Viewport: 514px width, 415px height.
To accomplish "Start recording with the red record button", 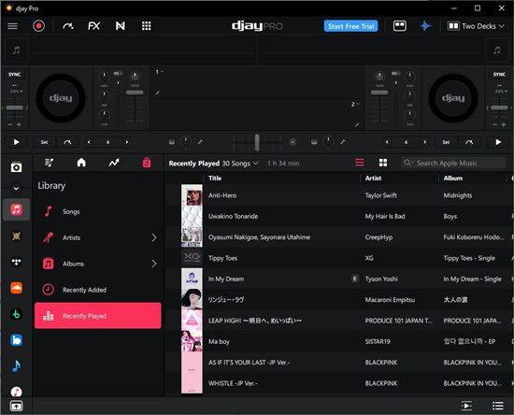I will (38, 26).
